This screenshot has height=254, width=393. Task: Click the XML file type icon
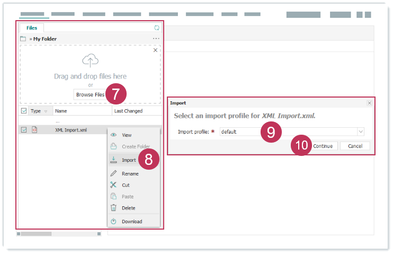(35, 129)
